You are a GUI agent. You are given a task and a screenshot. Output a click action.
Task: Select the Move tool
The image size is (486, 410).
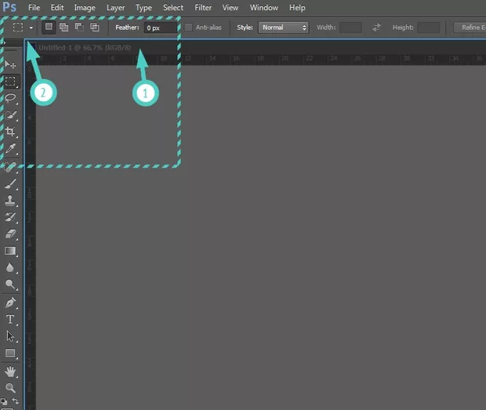[11, 64]
